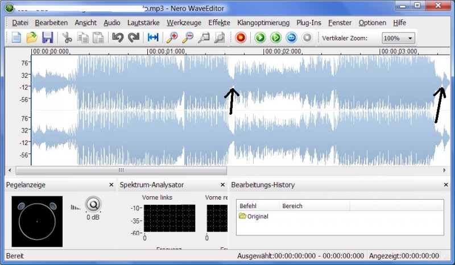Redo the last undone edit

point(134,38)
